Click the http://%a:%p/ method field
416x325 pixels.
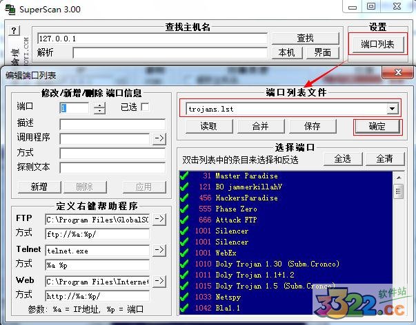97,296
